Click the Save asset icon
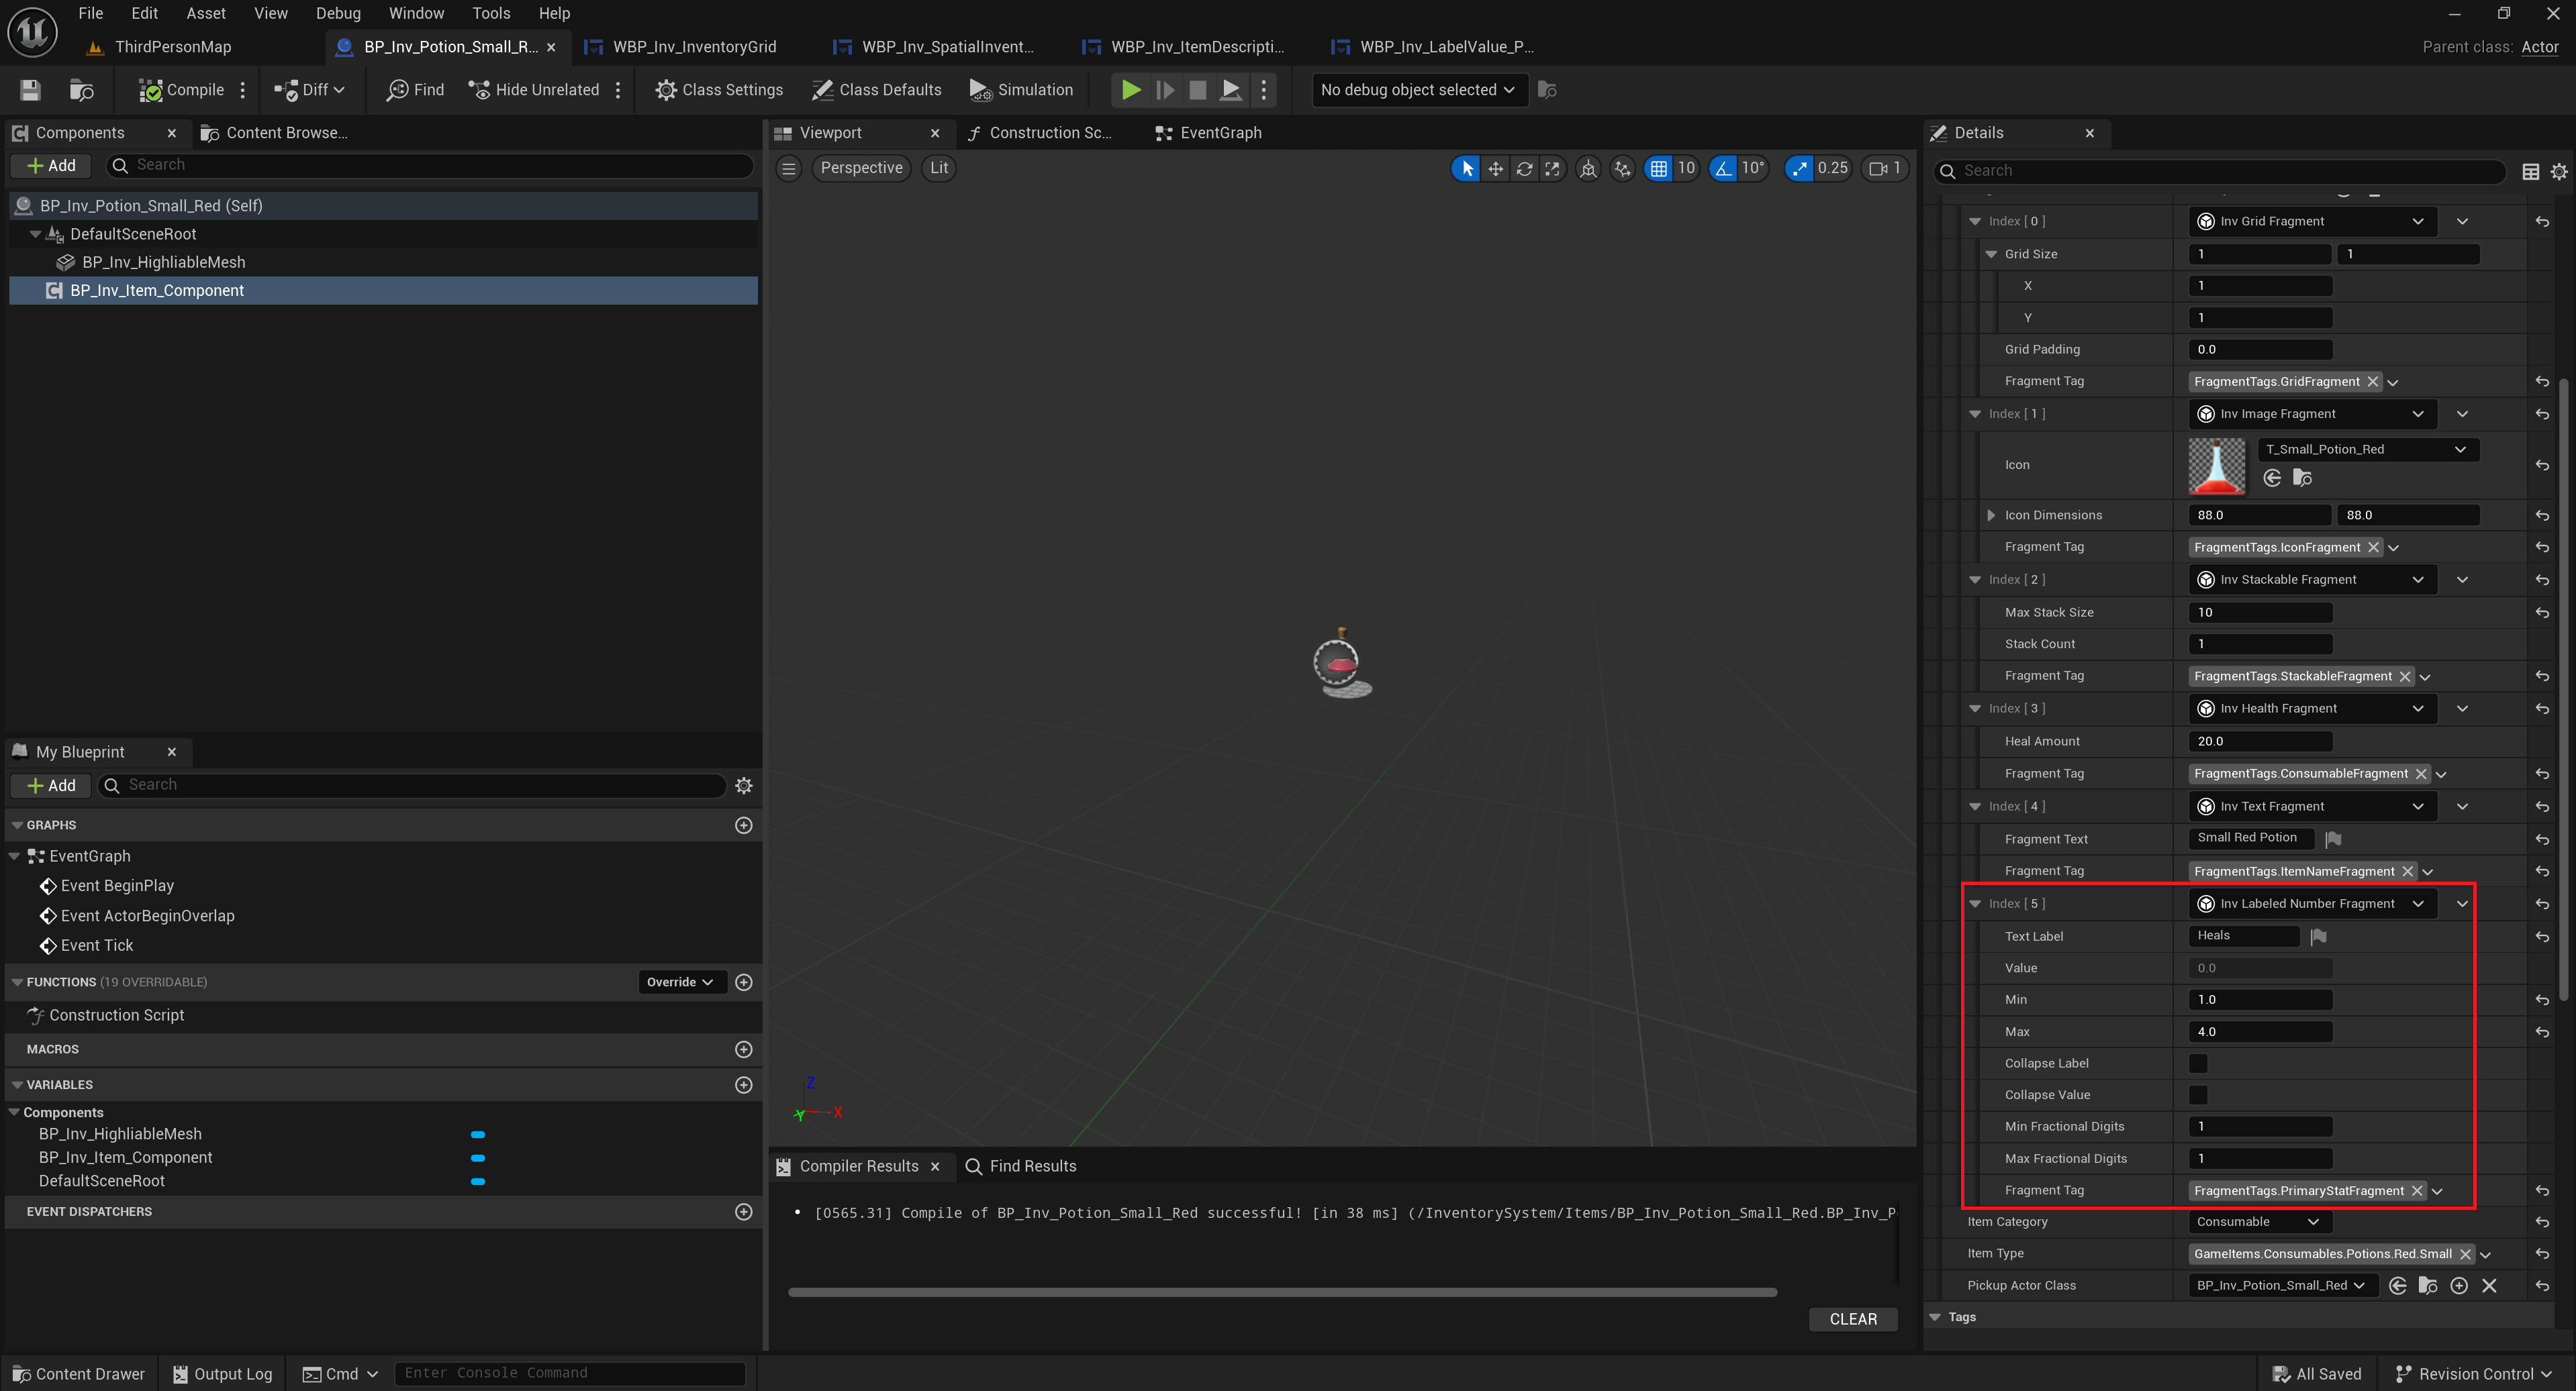The height and width of the screenshot is (1391, 2576). pos(30,90)
